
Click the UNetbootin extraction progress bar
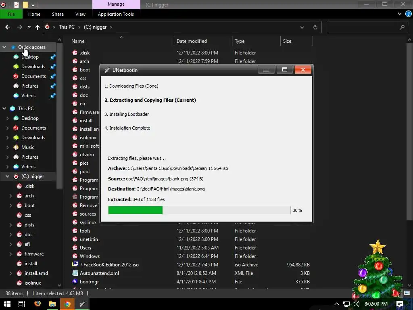coord(199,210)
